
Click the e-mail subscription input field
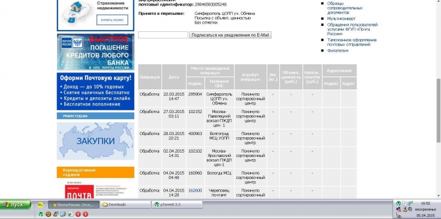tap(163, 35)
